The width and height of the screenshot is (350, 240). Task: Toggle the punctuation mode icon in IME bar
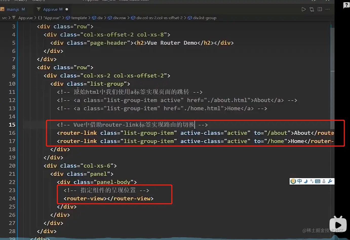(312, 181)
